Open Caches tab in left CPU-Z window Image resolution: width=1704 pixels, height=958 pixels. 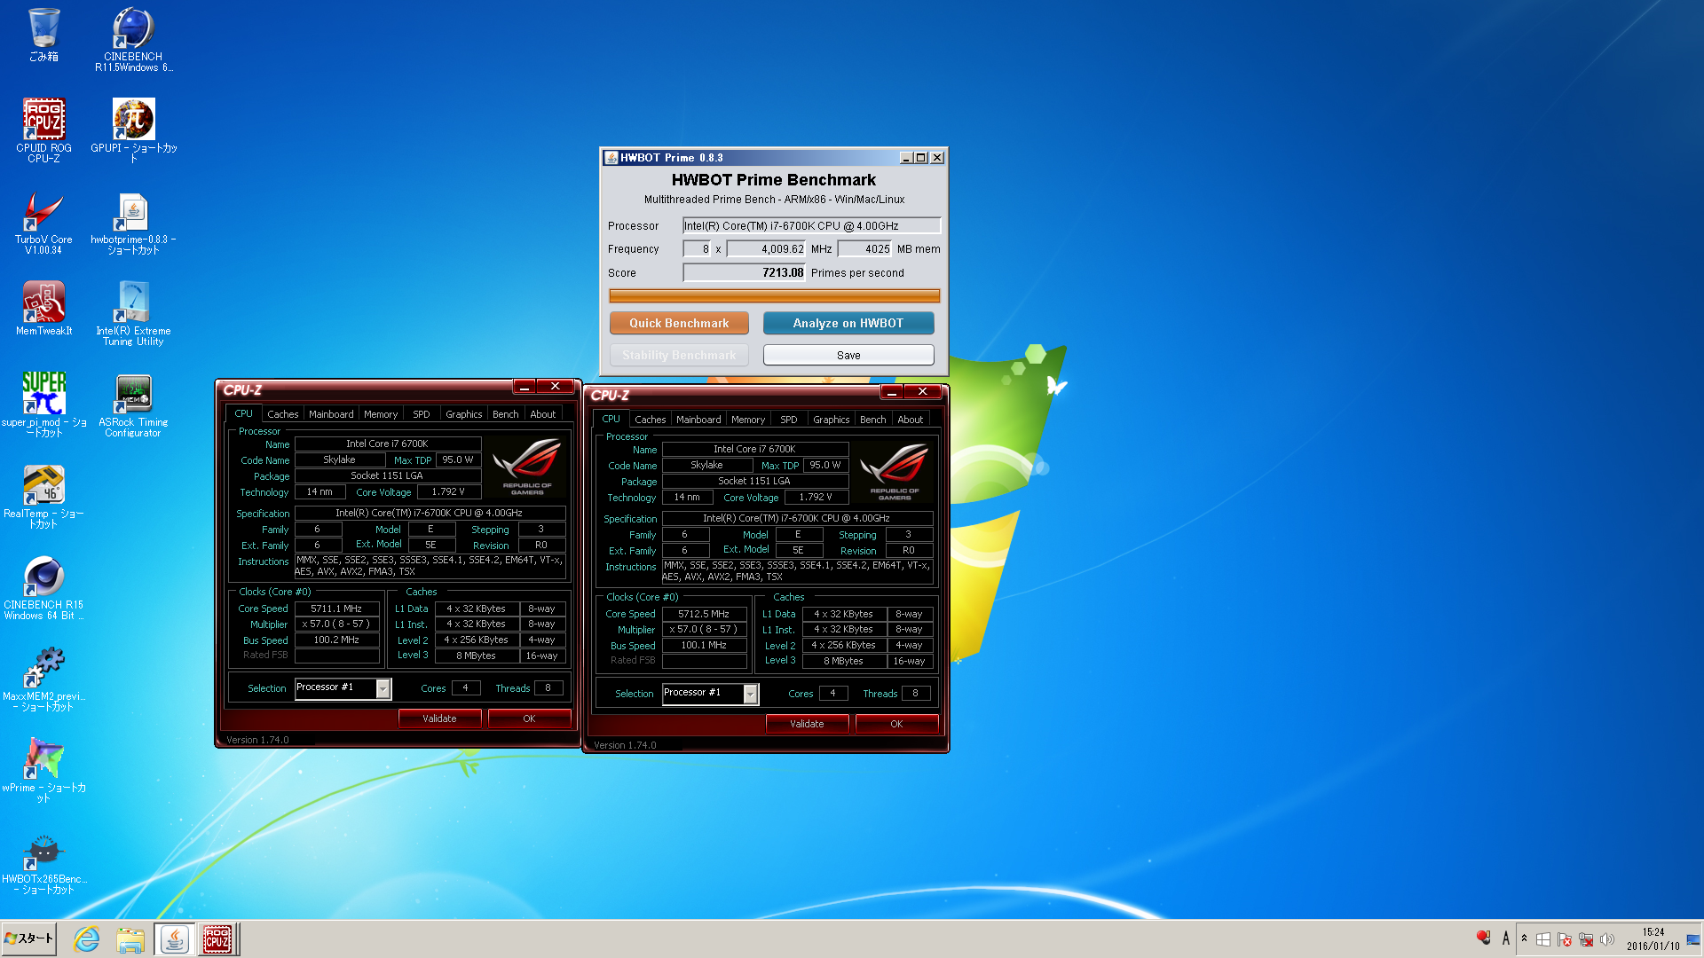pyautogui.click(x=282, y=414)
